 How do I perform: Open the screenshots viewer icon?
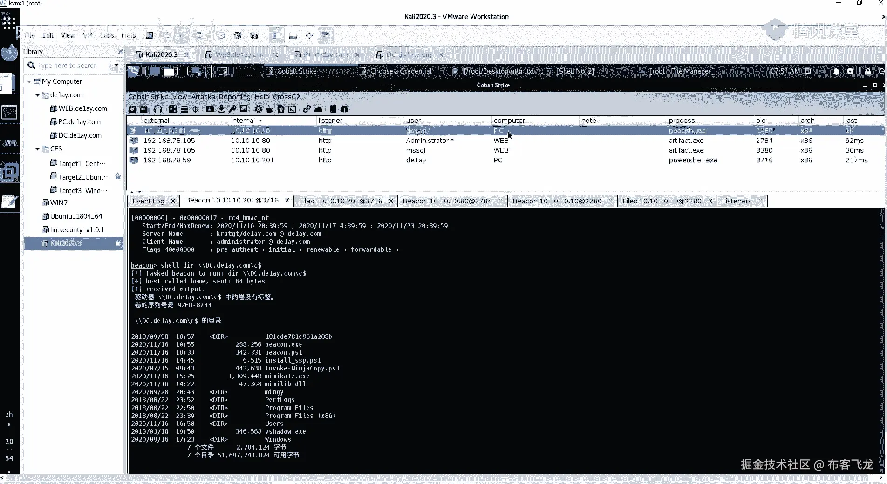(x=244, y=109)
